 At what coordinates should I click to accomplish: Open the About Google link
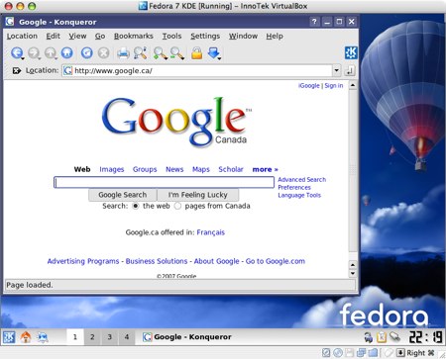(216, 261)
